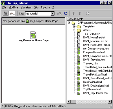This screenshot has width=113, height=109.
Task: Click the Cartella locale column header
Action: pos(90,19)
